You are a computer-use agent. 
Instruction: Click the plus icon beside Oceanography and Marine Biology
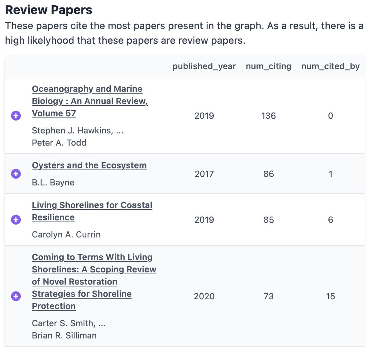click(16, 116)
